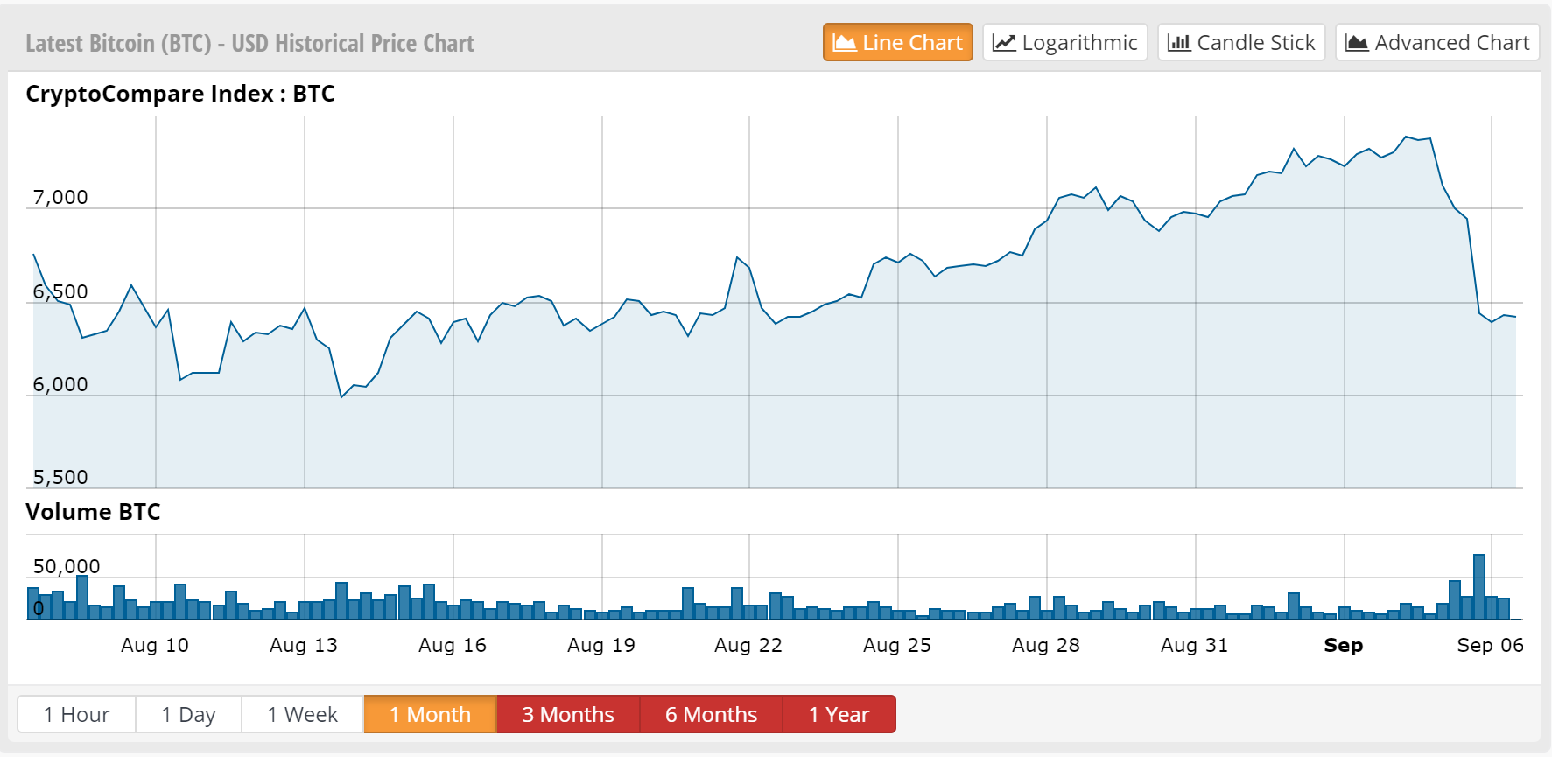Click the Aug 22 date label
Viewport: 1552px width, 757px height.
click(748, 646)
